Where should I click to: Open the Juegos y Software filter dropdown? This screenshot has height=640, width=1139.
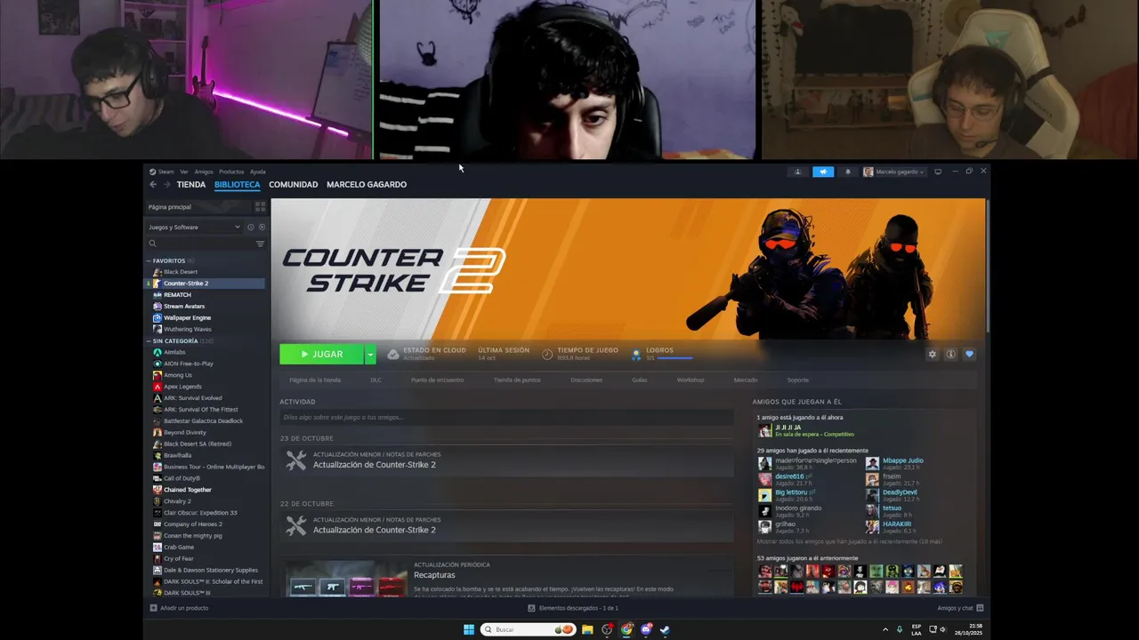click(194, 228)
